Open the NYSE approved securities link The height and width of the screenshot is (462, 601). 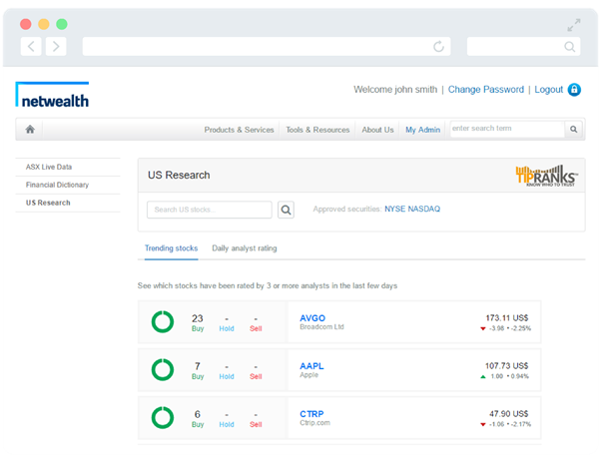[394, 209]
